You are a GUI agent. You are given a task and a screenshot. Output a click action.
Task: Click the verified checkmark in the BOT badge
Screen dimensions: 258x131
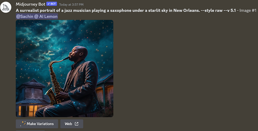click(x=48, y=4)
